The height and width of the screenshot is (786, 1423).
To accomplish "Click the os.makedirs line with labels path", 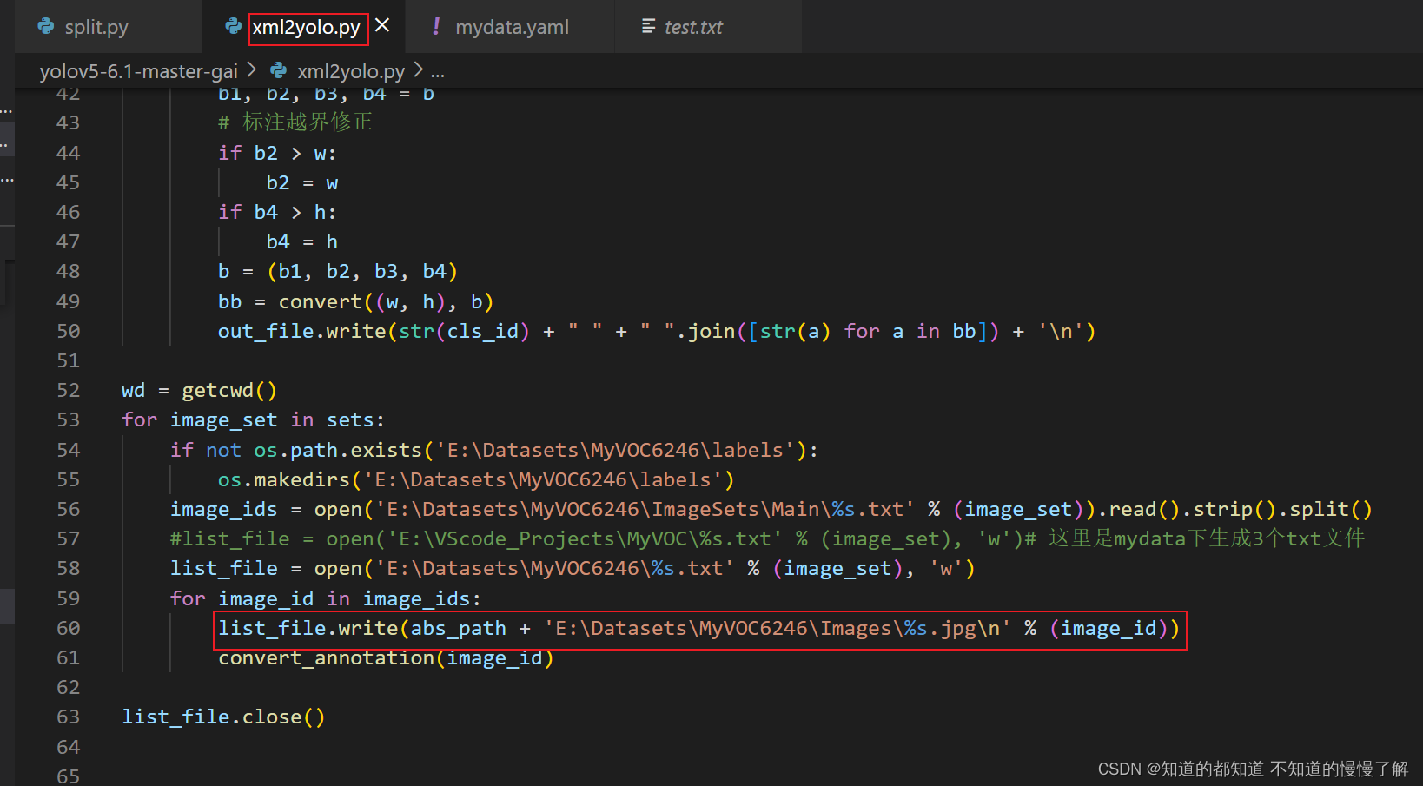I will click(476, 480).
